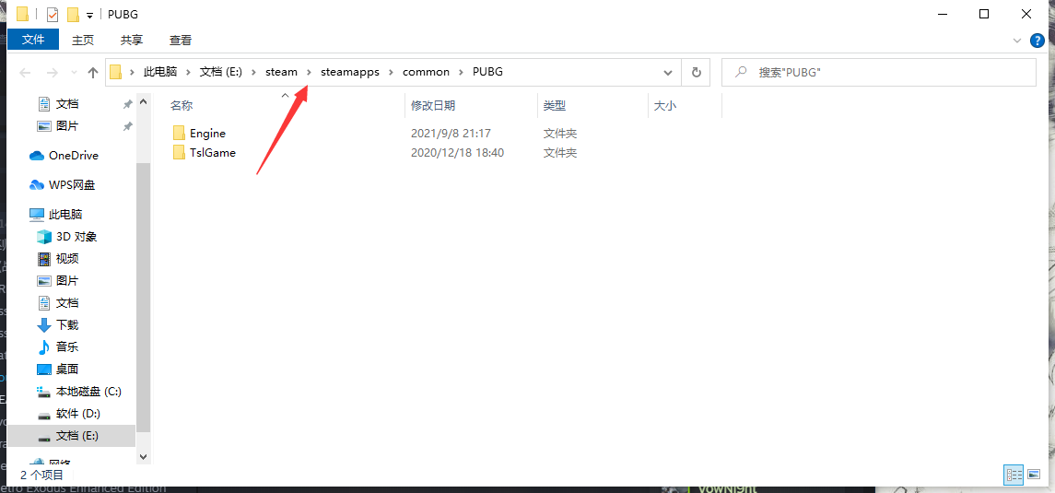Select WPS网盘 in navigation pane

pos(71,185)
